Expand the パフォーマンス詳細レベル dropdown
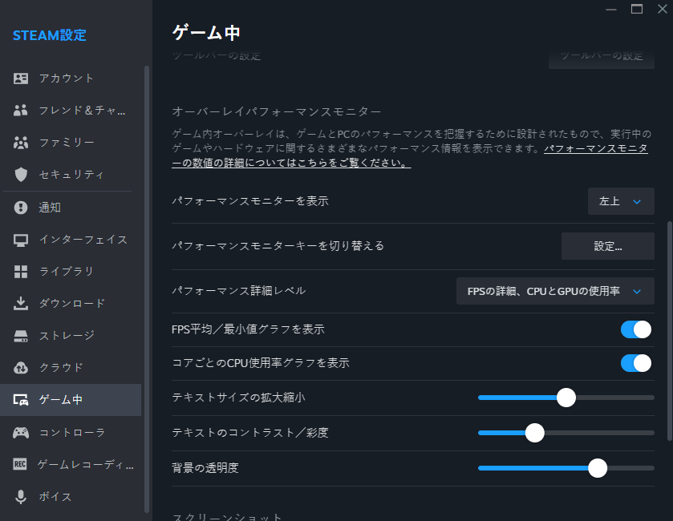This screenshot has width=673, height=521. (555, 291)
